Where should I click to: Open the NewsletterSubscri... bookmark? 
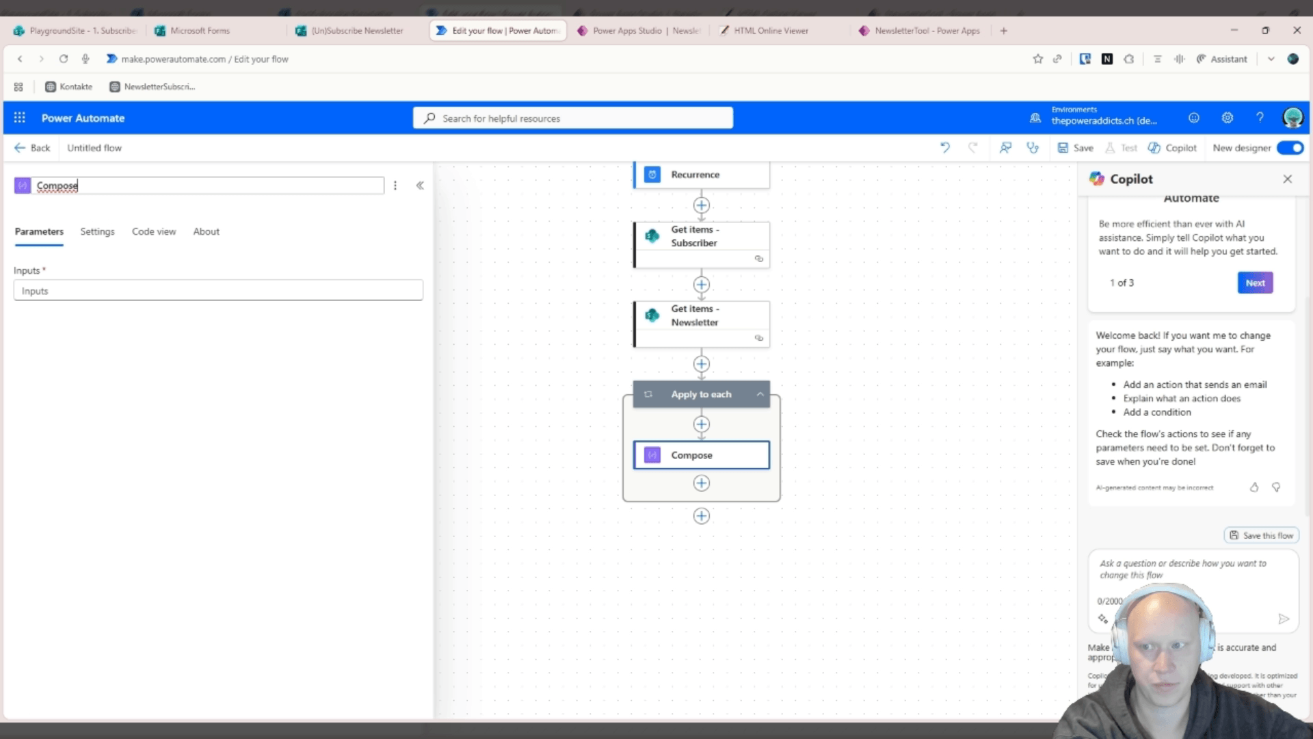click(152, 87)
